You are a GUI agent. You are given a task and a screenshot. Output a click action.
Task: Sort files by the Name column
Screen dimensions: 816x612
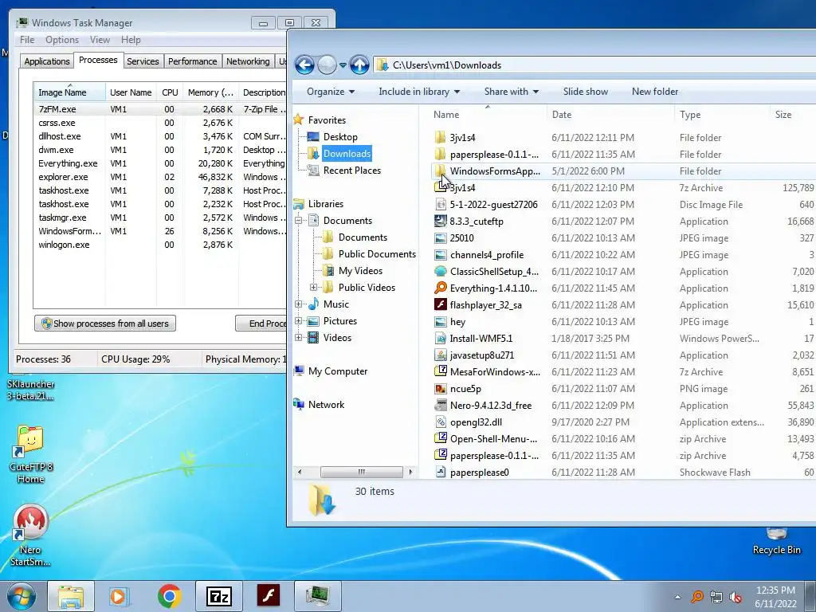point(488,115)
